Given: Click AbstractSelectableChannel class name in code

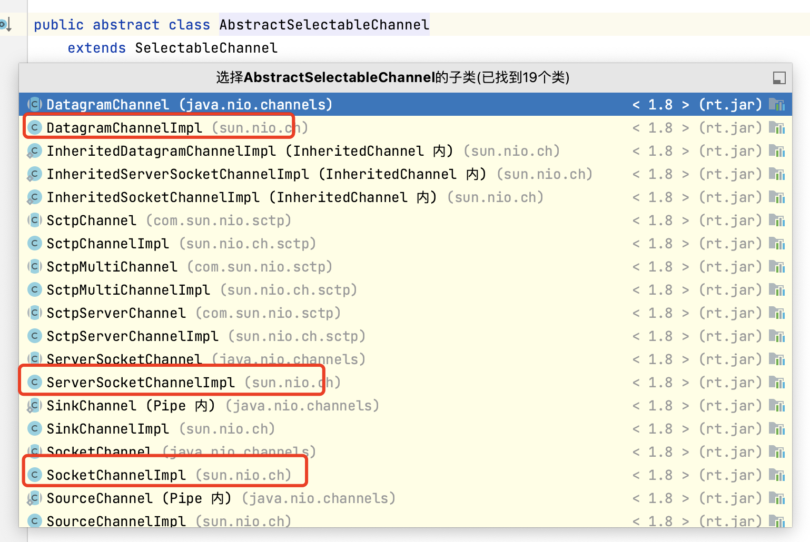Looking at the screenshot, I should click(324, 25).
